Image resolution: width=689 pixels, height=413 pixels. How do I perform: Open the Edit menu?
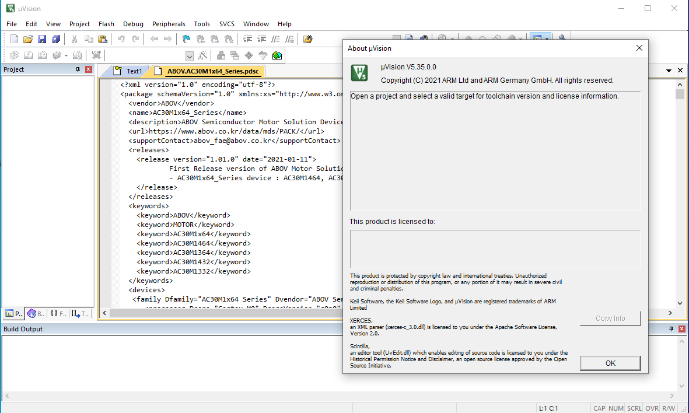[x=31, y=24]
